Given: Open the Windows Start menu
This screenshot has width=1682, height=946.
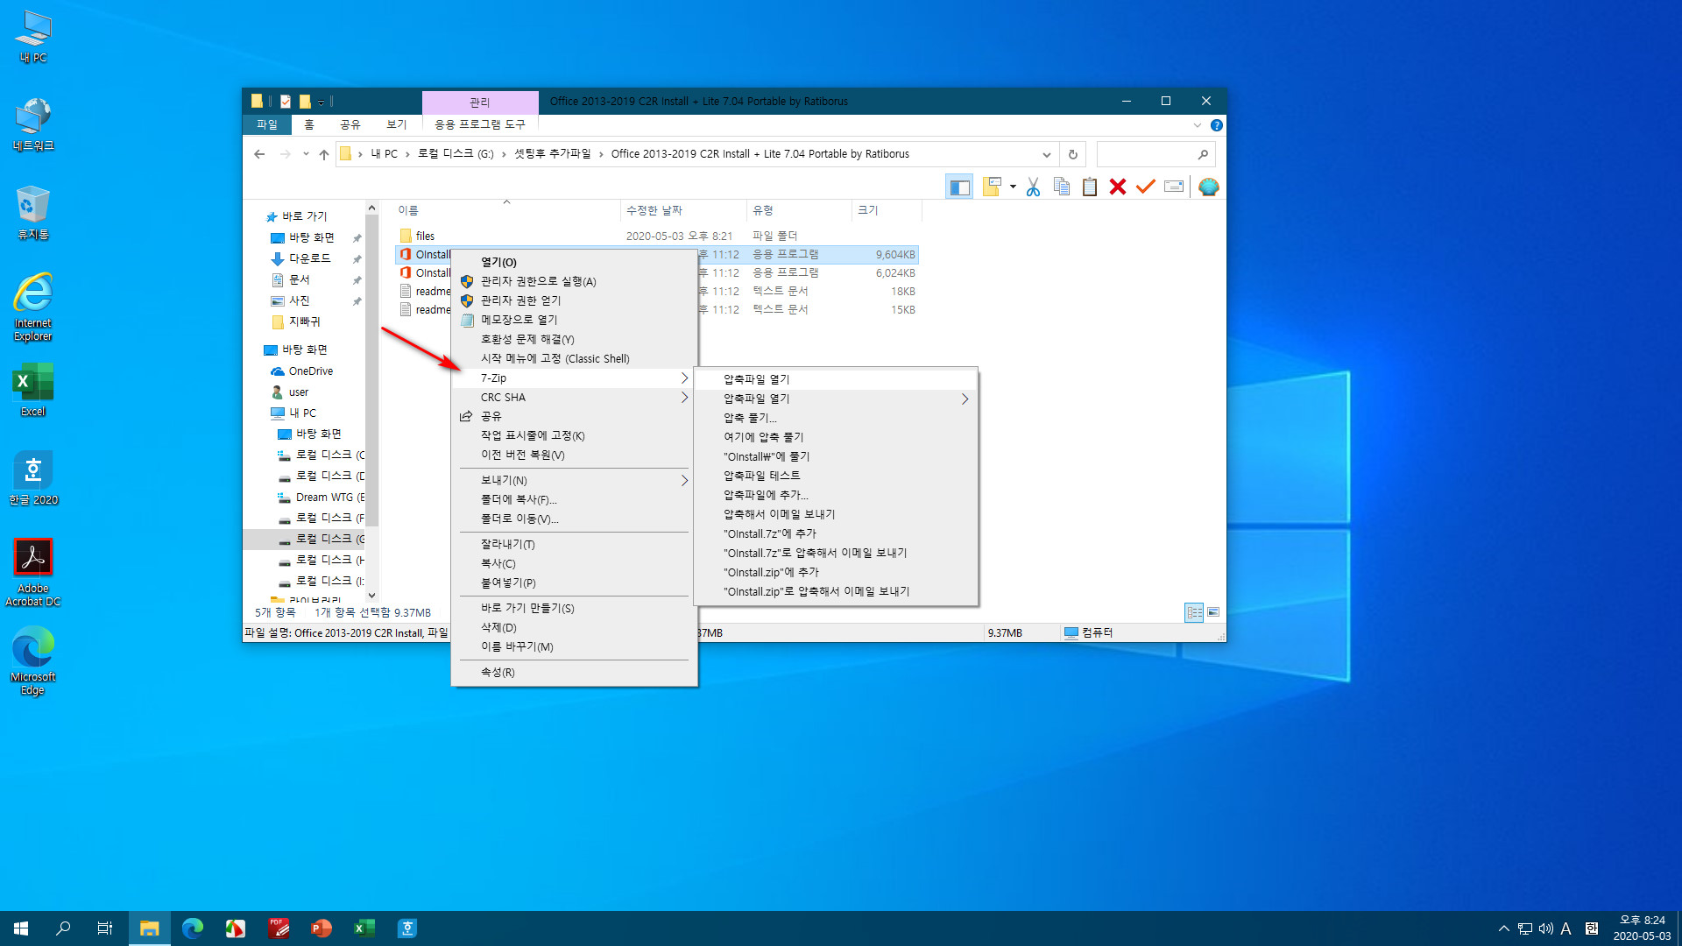Looking at the screenshot, I should pos(21,928).
